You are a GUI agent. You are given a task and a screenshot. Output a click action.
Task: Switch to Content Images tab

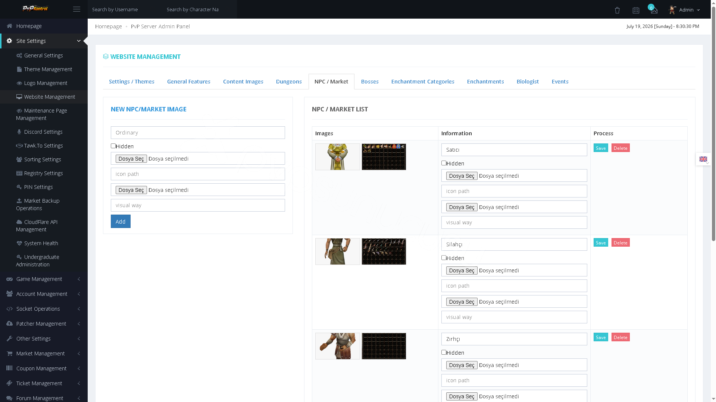point(243,82)
